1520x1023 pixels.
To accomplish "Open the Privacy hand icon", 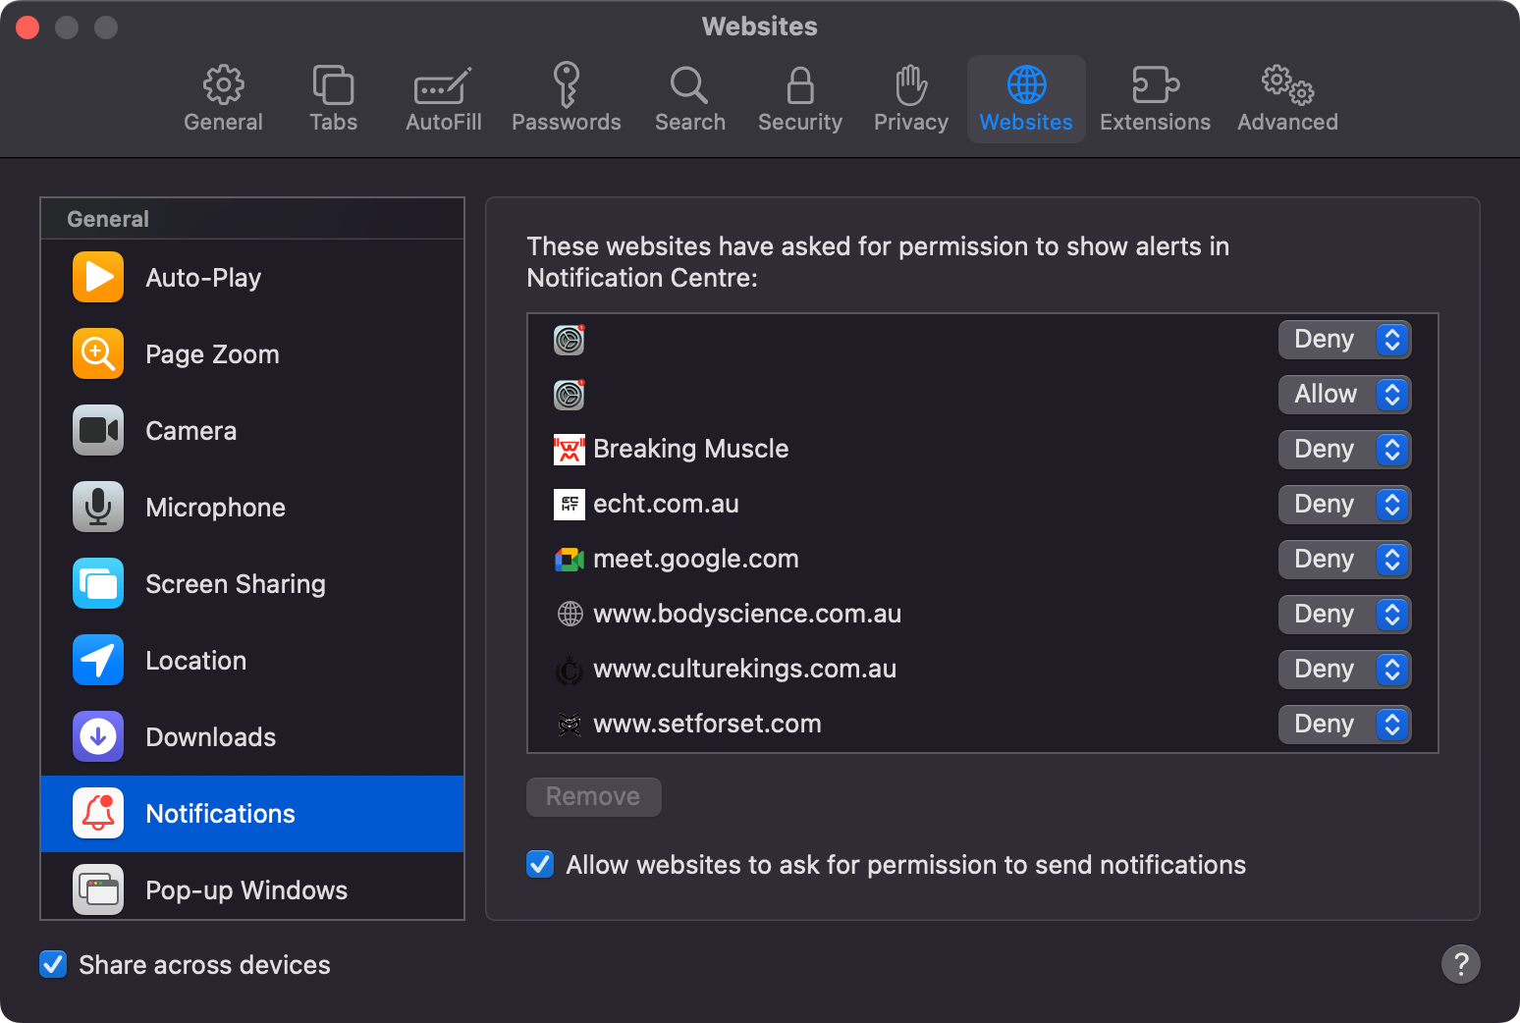I will [911, 85].
